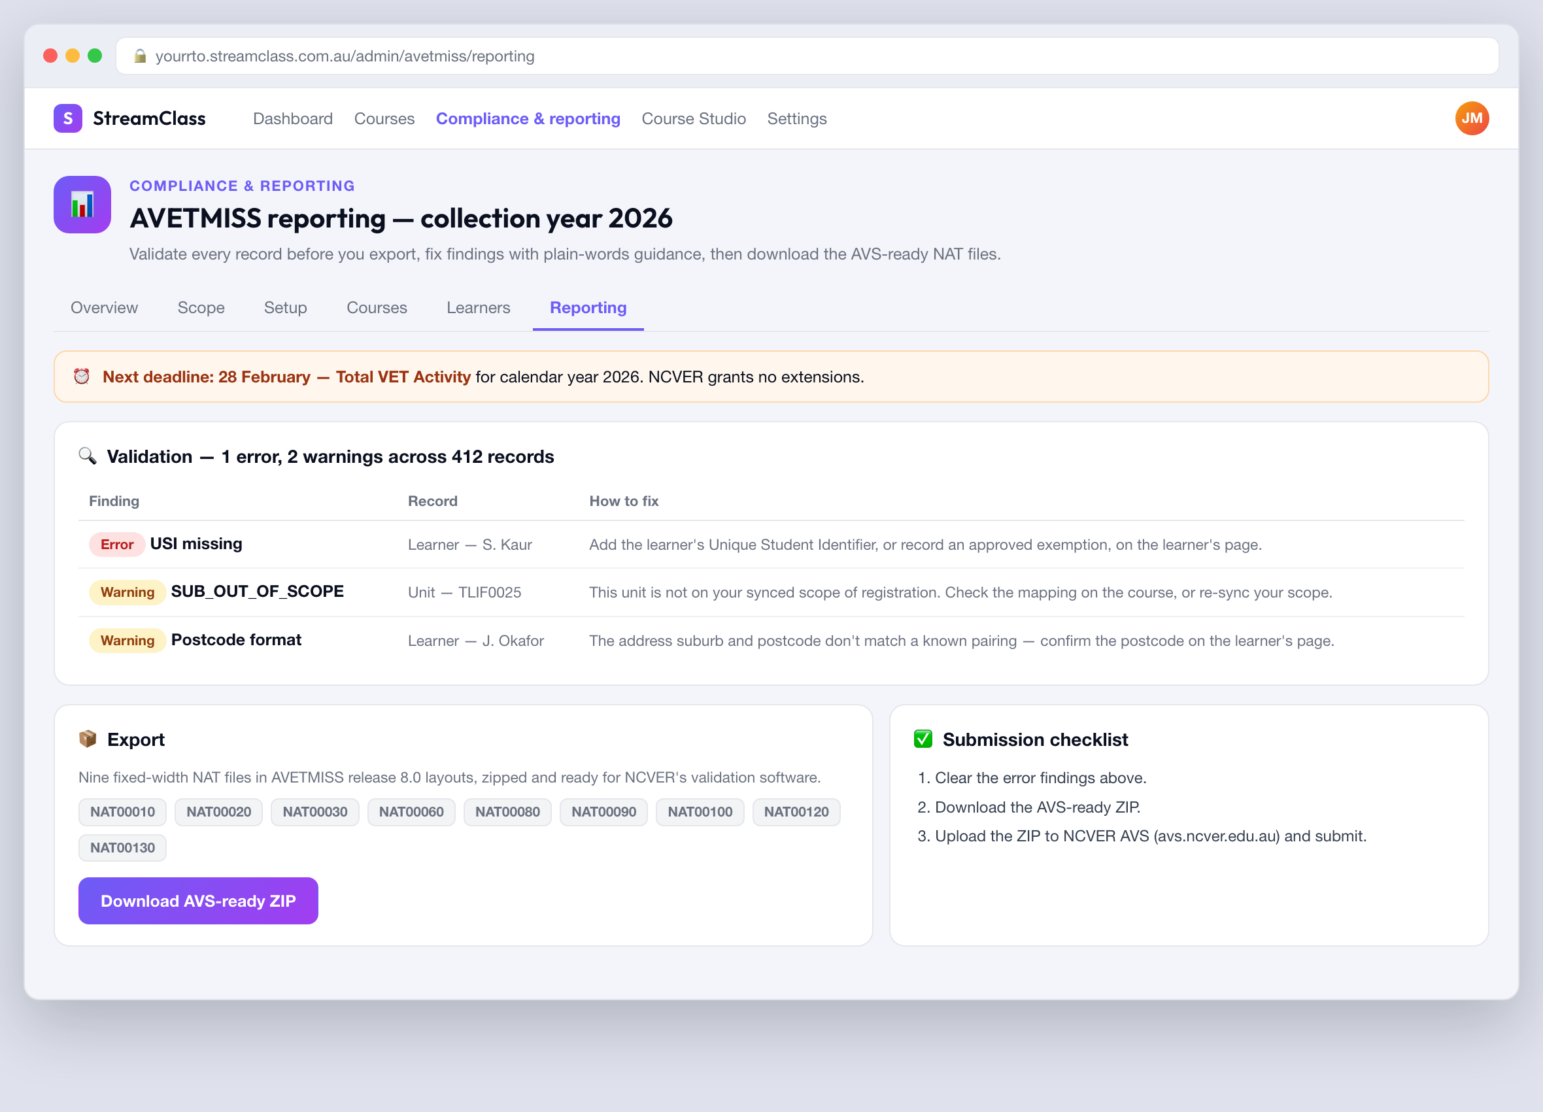This screenshot has height=1112, width=1543.
Task: Click the Validation summary heading
Action: 330,456
